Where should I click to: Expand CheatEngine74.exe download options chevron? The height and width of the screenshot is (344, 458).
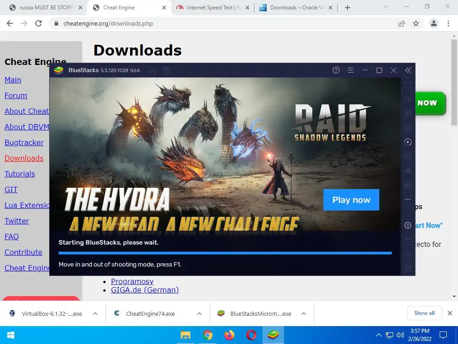[x=199, y=314]
